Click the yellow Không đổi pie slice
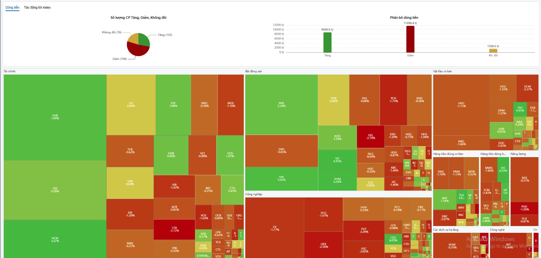This screenshot has height=258, width=541. 133,38
